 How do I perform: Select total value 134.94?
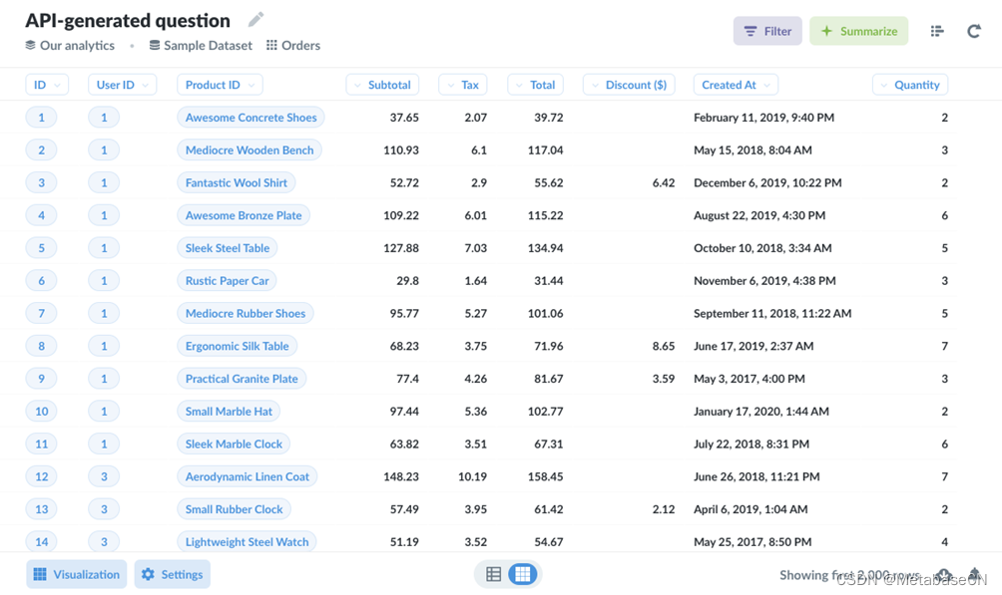[545, 248]
